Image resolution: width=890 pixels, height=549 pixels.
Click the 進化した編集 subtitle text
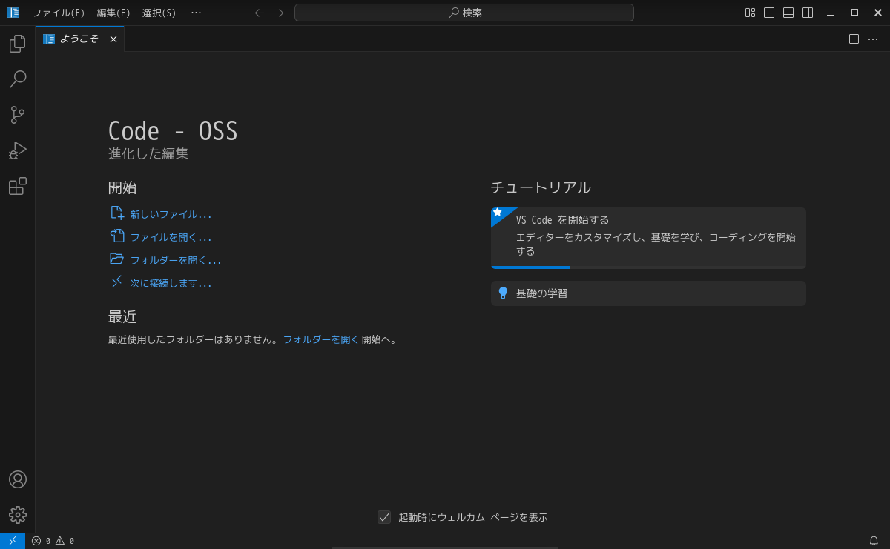[148, 153]
